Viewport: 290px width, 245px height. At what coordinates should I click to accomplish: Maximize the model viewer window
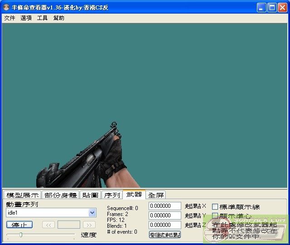272,8
